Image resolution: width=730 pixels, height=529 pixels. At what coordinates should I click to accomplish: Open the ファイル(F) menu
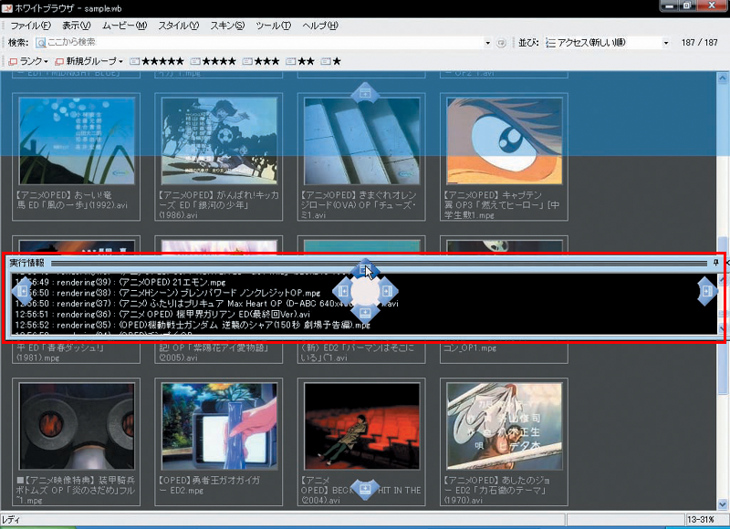coord(30,26)
